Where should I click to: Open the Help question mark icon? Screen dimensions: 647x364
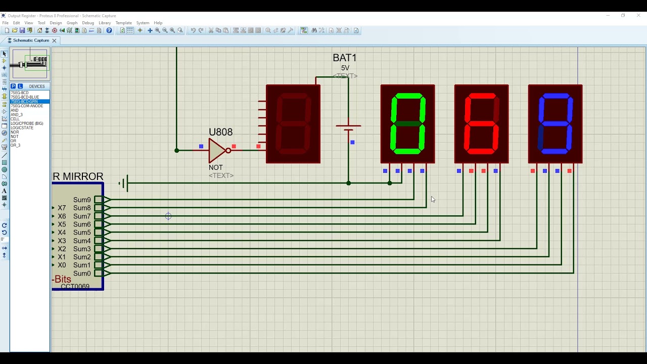pyautogui.click(x=109, y=30)
